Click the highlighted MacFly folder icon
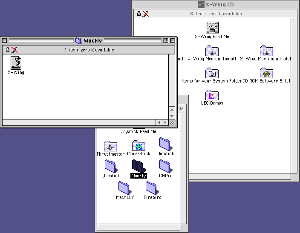 pos(138,166)
